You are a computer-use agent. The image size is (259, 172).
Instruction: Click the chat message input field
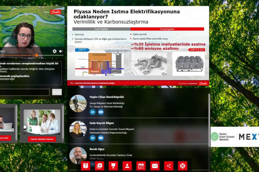pyautogui.click(x=24, y=92)
